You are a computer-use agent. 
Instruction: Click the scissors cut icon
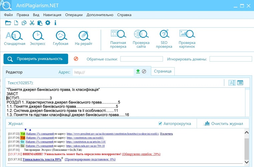tap(32, 23)
